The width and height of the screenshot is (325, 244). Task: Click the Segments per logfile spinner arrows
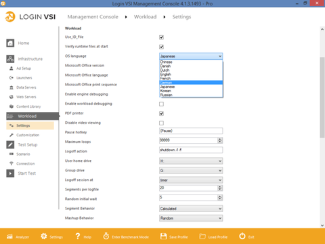coord(220,188)
